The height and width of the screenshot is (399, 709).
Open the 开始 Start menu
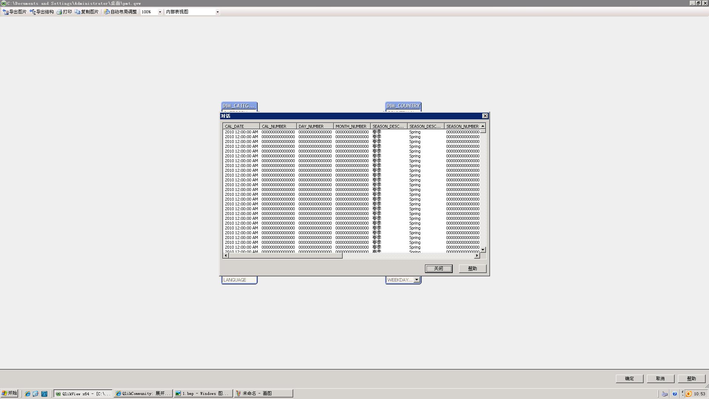10,393
